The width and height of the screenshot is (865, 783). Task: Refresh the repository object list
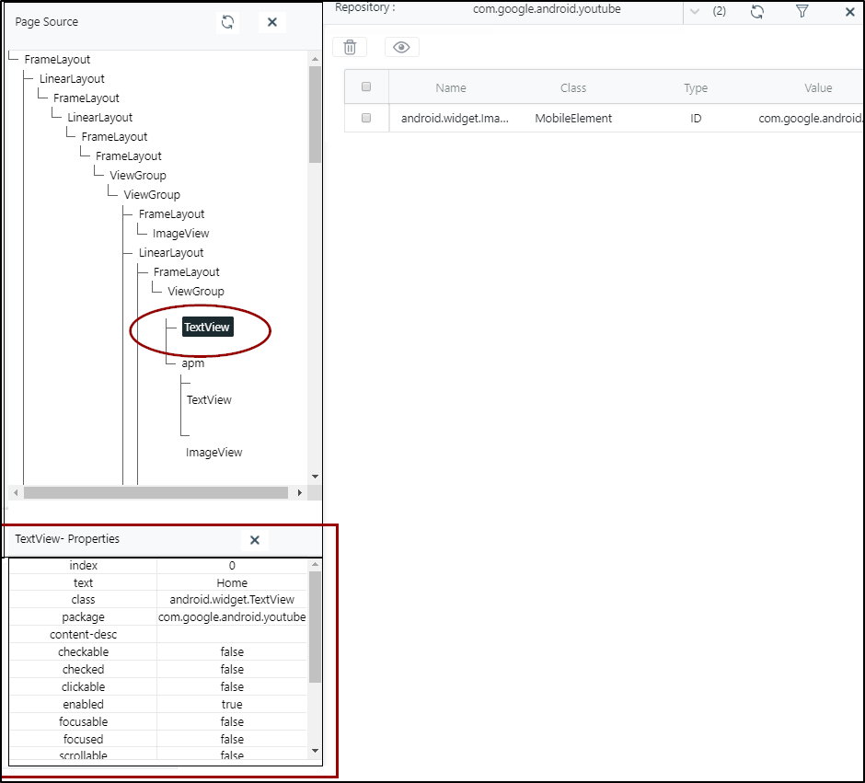(x=757, y=11)
